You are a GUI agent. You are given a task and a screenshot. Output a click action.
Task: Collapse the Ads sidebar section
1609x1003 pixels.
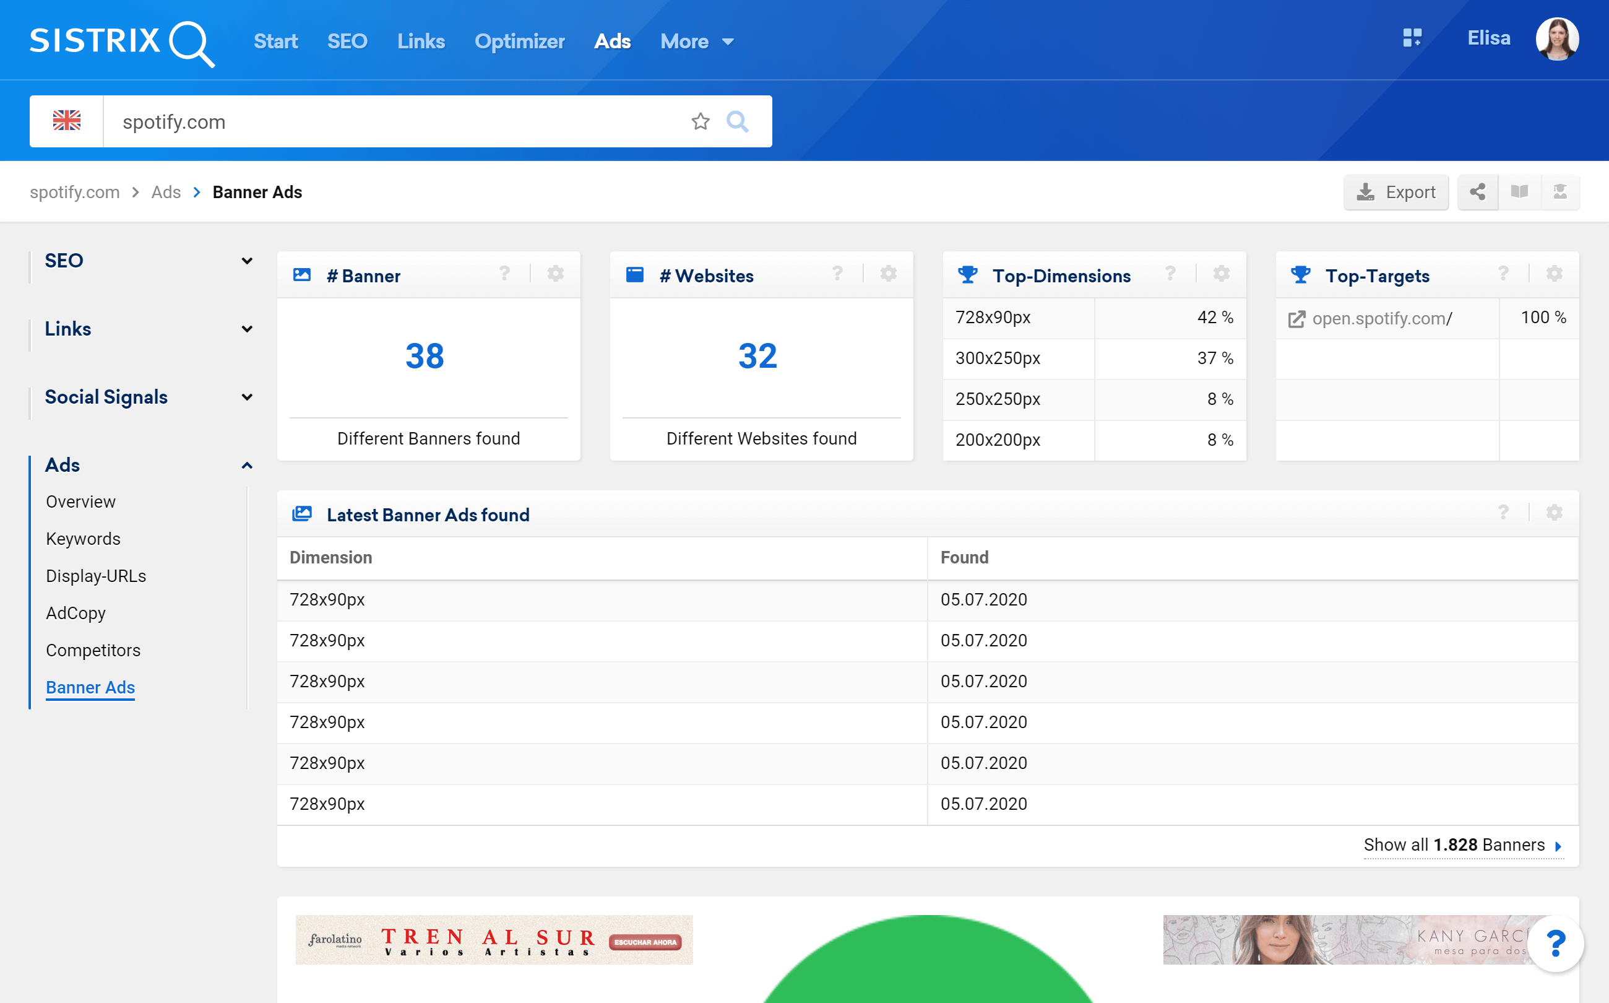[247, 466]
